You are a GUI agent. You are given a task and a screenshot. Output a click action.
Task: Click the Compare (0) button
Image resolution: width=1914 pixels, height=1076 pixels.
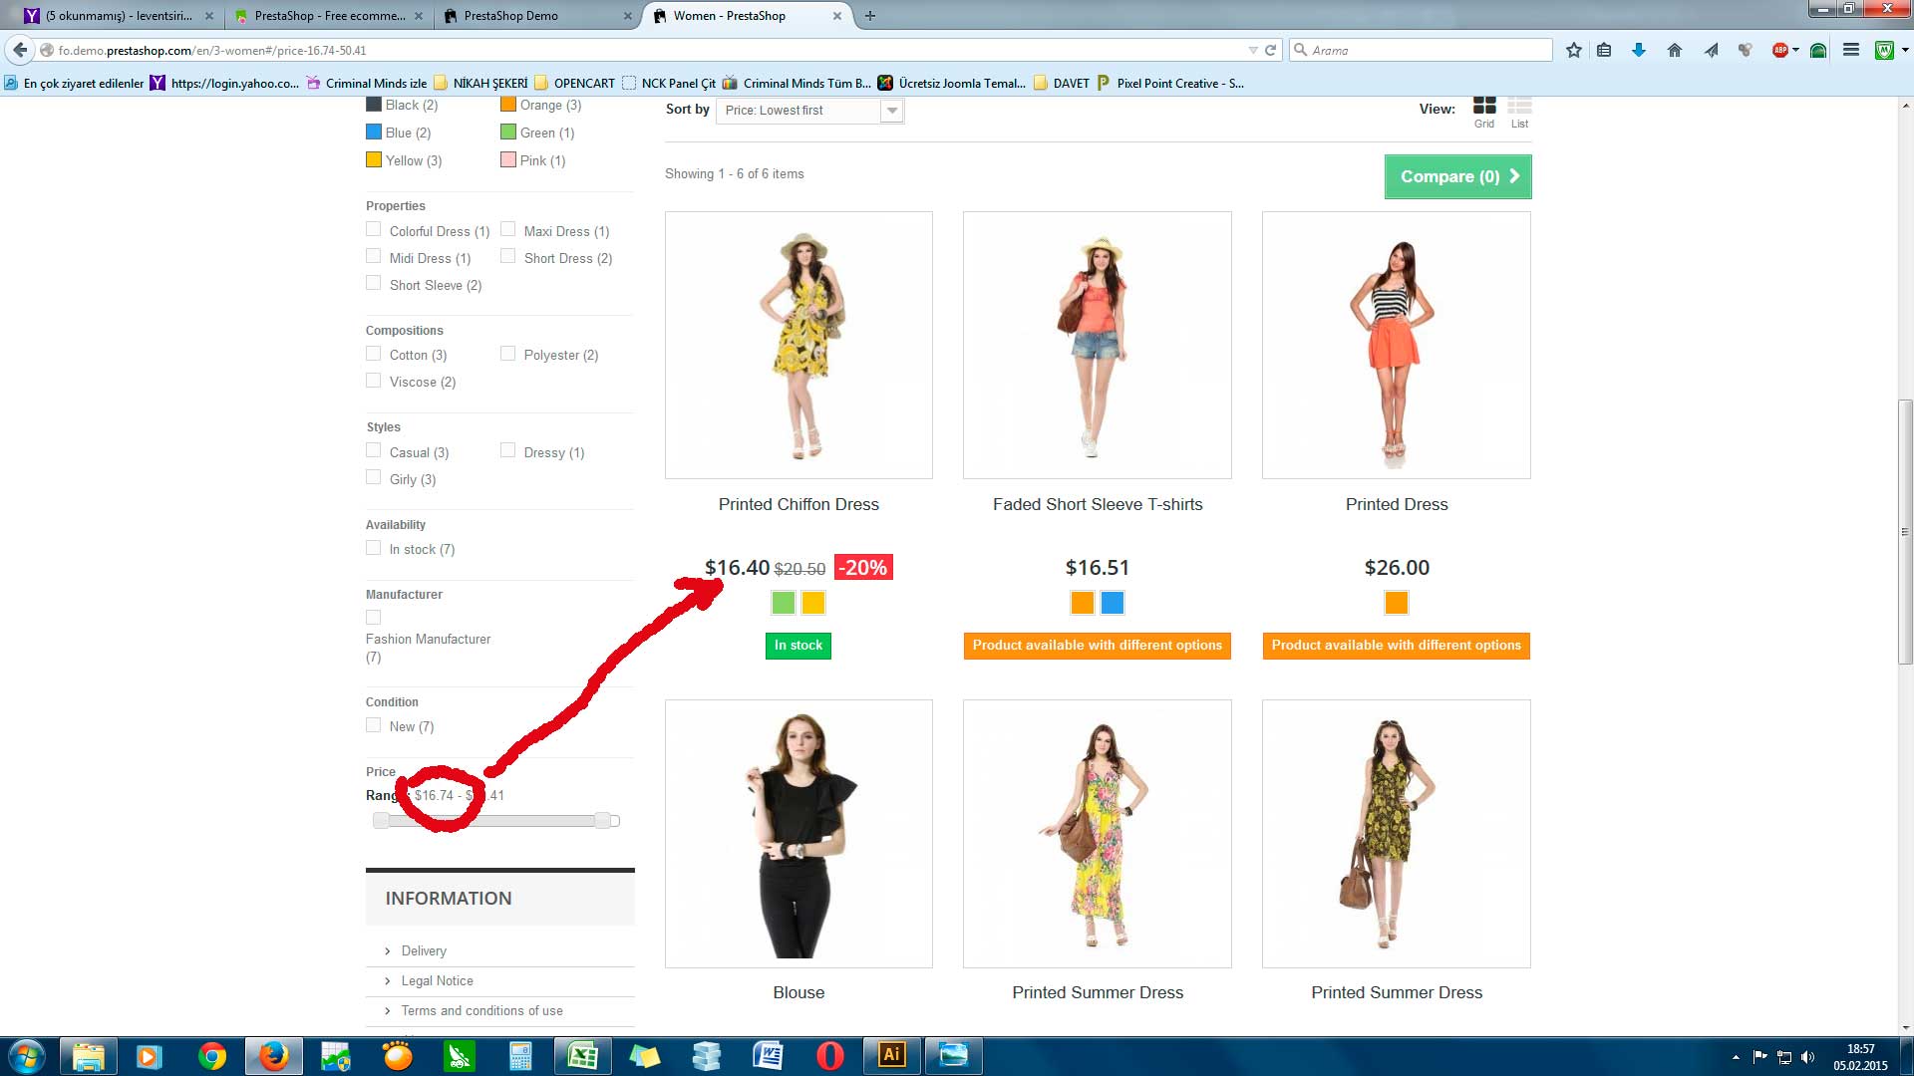(x=1457, y=176)
